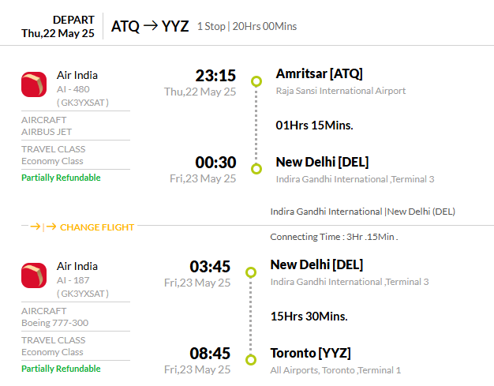The height and width of the screenshot is (386, 494).
Task: Click the change flight arrows icon
Action: coord(43,227)
